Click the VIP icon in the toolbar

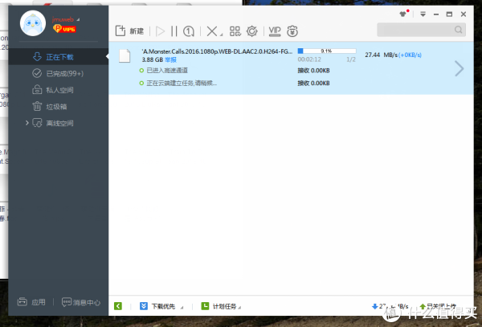click(275, 31)
